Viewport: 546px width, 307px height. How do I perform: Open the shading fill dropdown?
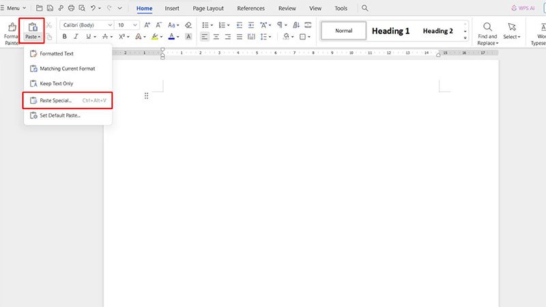click(292, 37)
